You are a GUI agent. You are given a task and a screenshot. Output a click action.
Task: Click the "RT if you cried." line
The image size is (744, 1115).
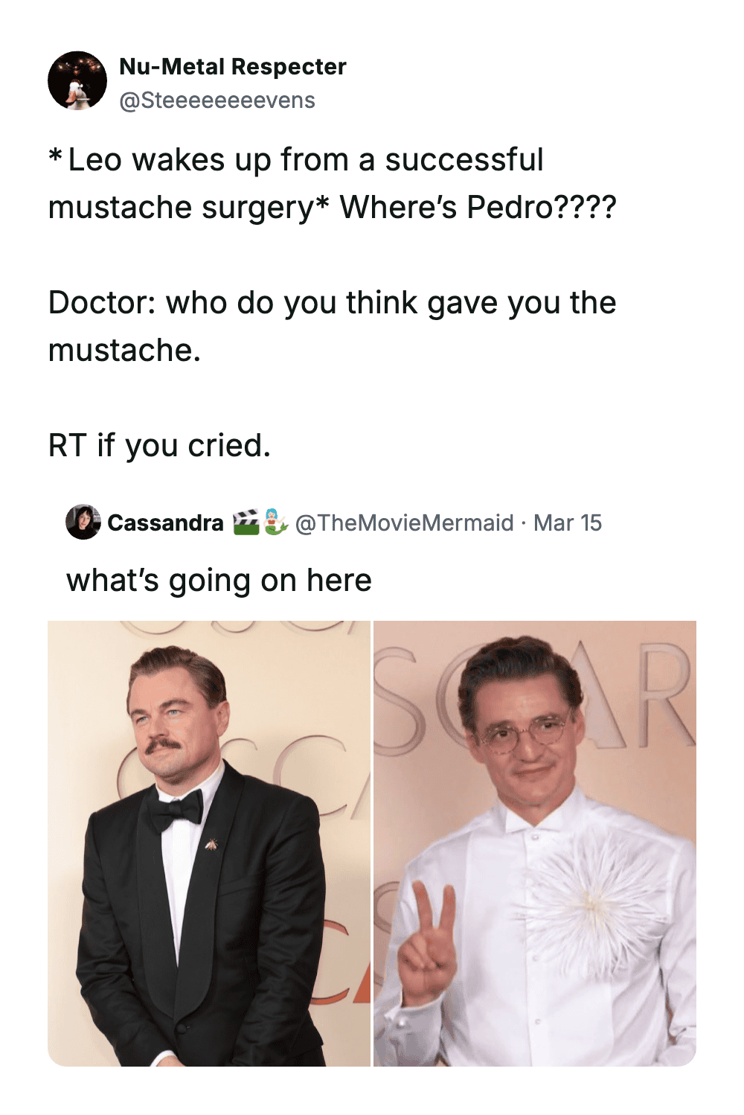pyautogui.click(x=159, y=446)
